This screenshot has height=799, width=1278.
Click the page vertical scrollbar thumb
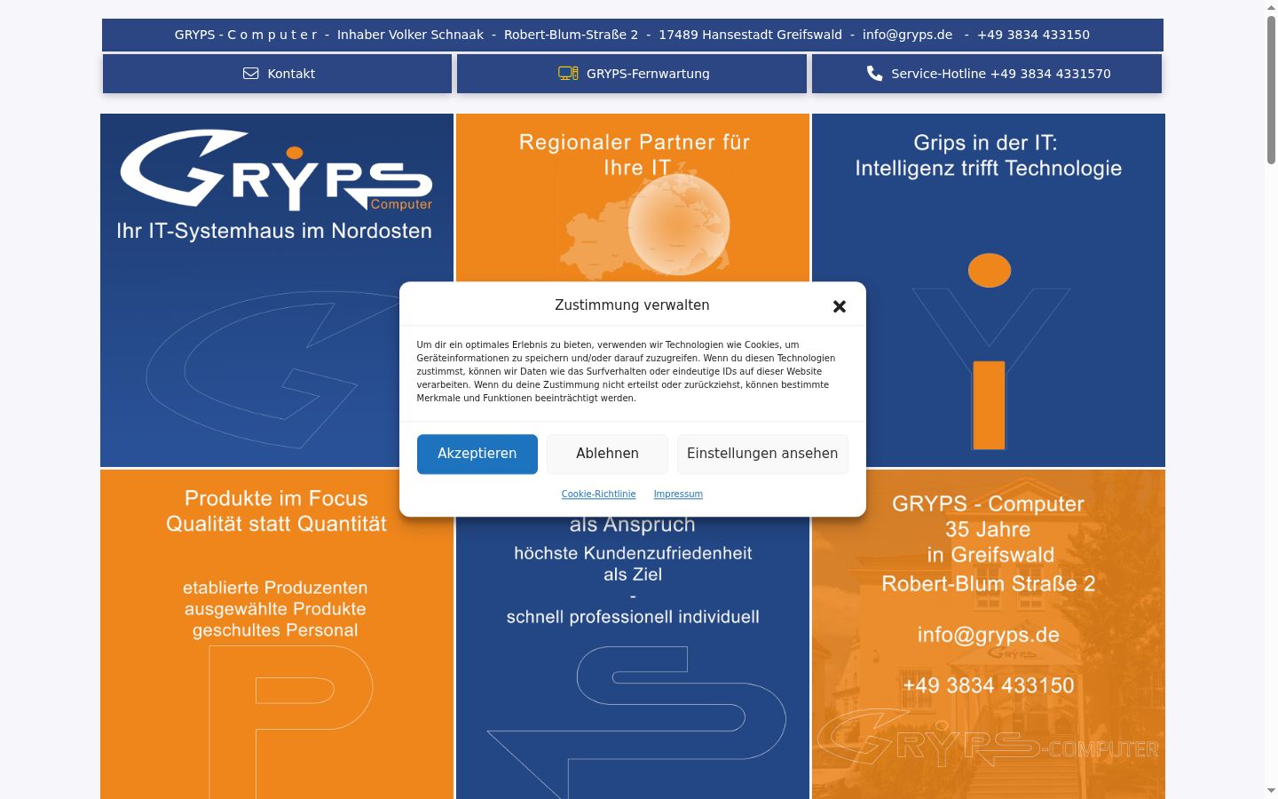(x=1271, y=89)
